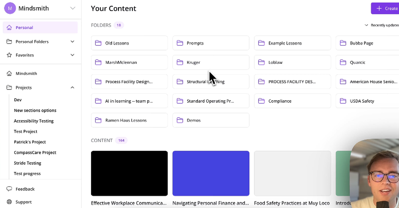Click the Projects folder icon in sidebar
The height and width of the screenshot is (208, 399).
pos(9,87)
